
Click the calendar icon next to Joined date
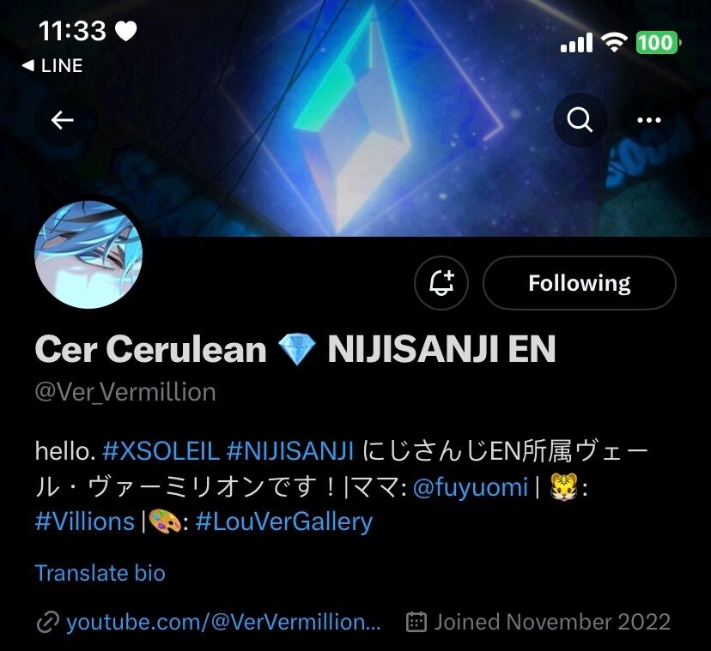pos(416,622)
